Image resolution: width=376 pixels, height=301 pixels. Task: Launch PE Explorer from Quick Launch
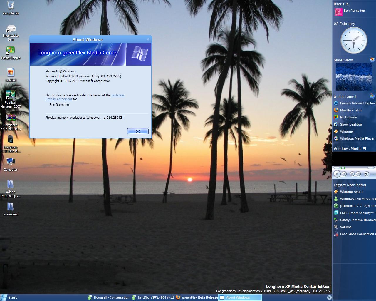[x=346, y=117]
